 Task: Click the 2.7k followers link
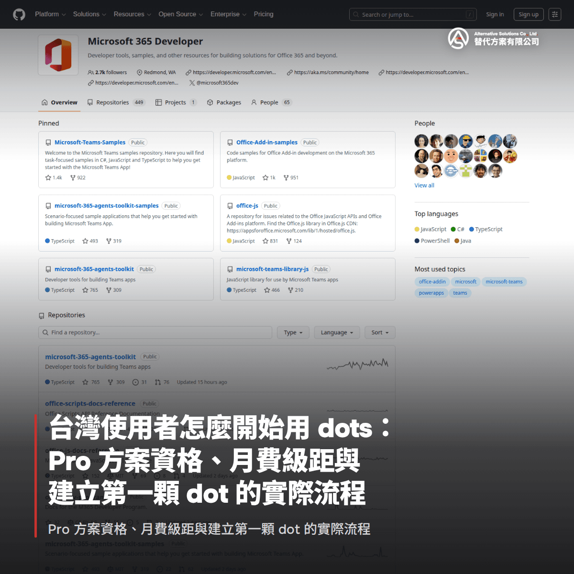click(x=108, y=72)
